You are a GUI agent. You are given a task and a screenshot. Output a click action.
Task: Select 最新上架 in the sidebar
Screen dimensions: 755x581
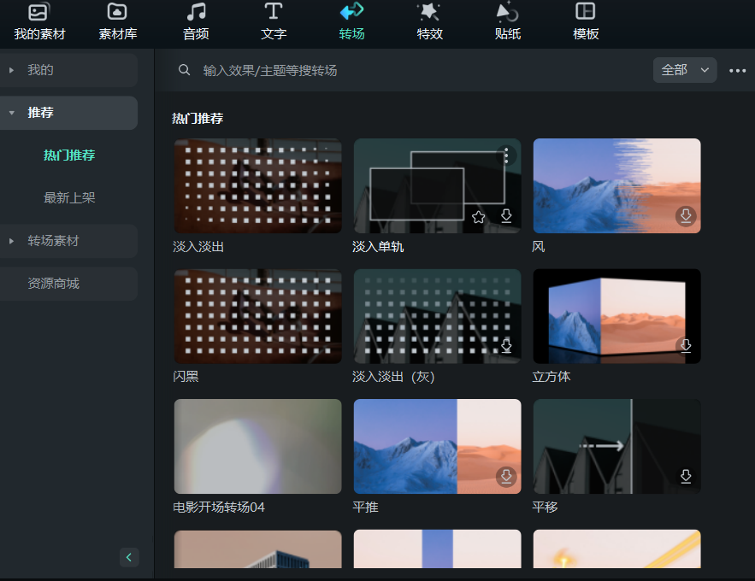pyautogui.click(x=69, y=198)
